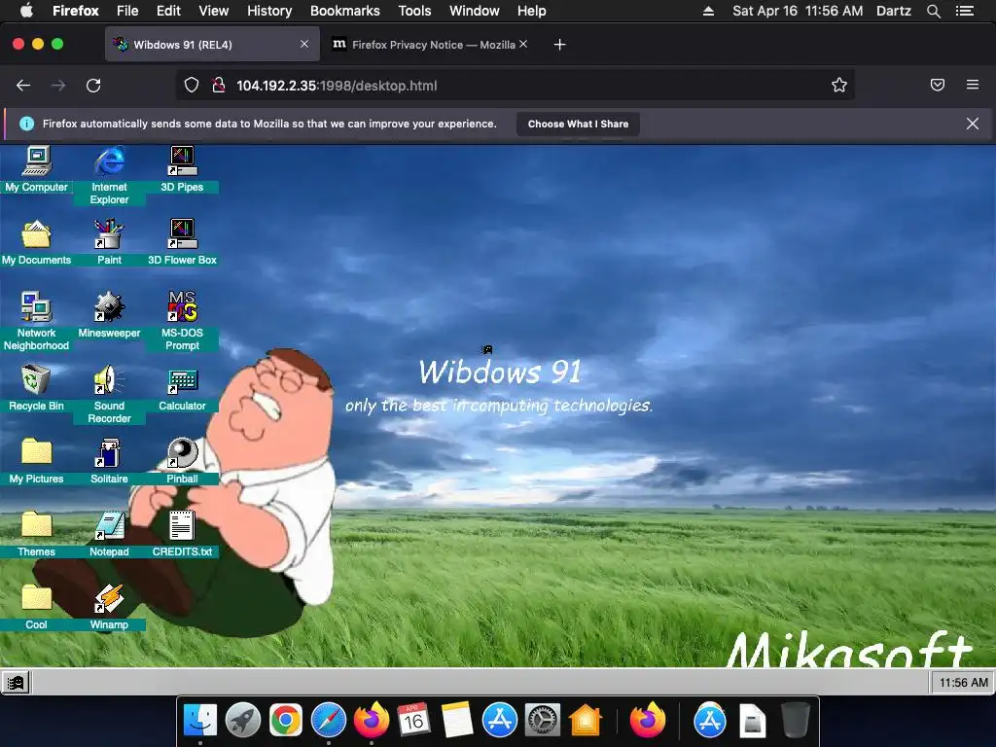Click the Wibdows start button in taskbar
Image resolution: width=996 pixels, height=747 pixels.
coord(16,683)
